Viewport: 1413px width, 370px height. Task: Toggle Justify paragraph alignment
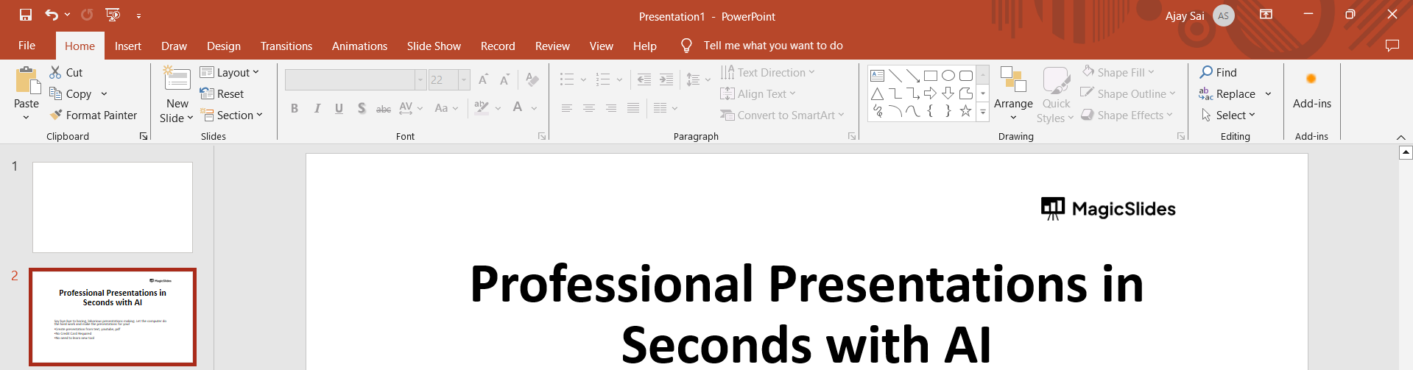633,108
